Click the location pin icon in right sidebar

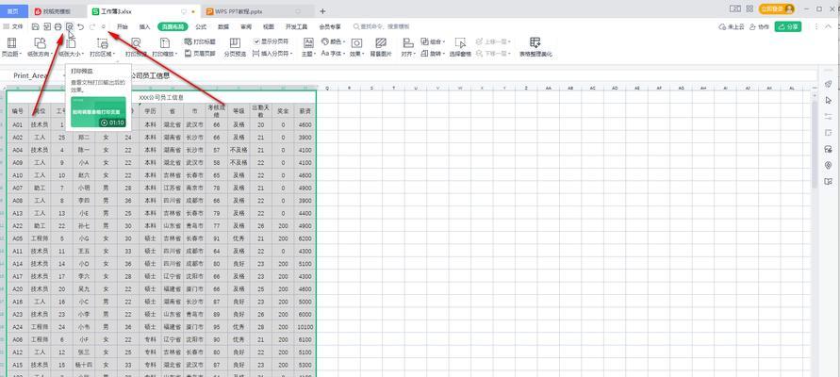(x=828, y=166)
